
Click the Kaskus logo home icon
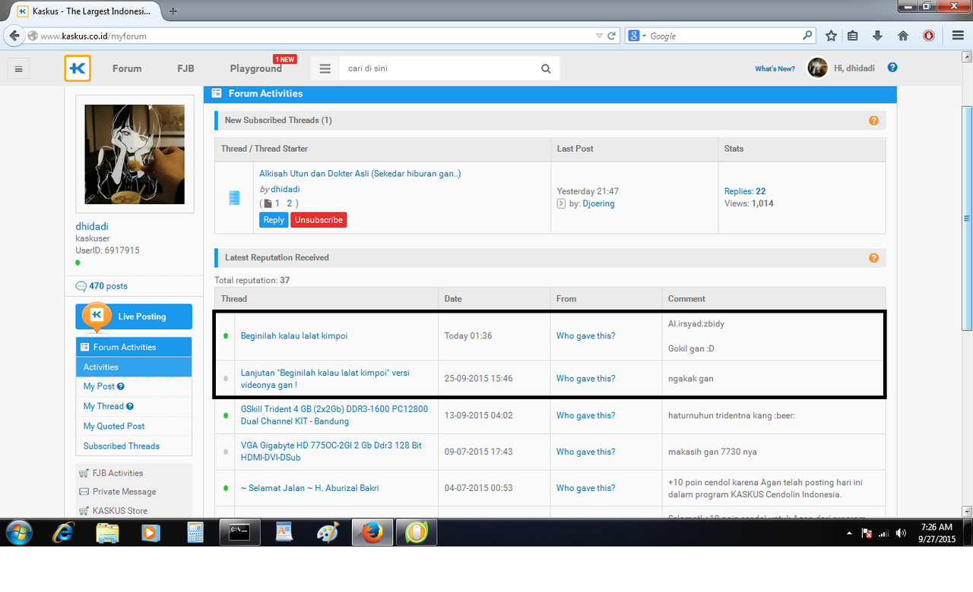coord(78,68)
